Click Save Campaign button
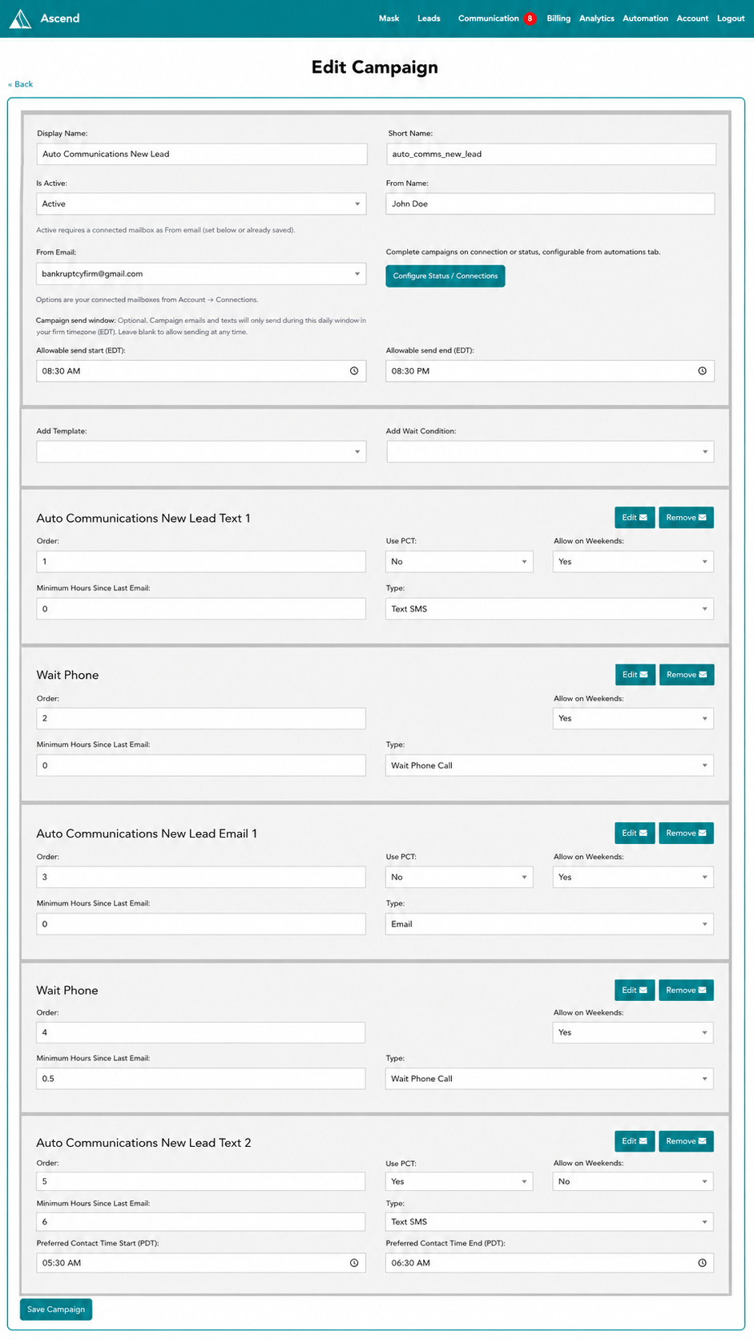The image size is (754, 1340). (56, 1310)
